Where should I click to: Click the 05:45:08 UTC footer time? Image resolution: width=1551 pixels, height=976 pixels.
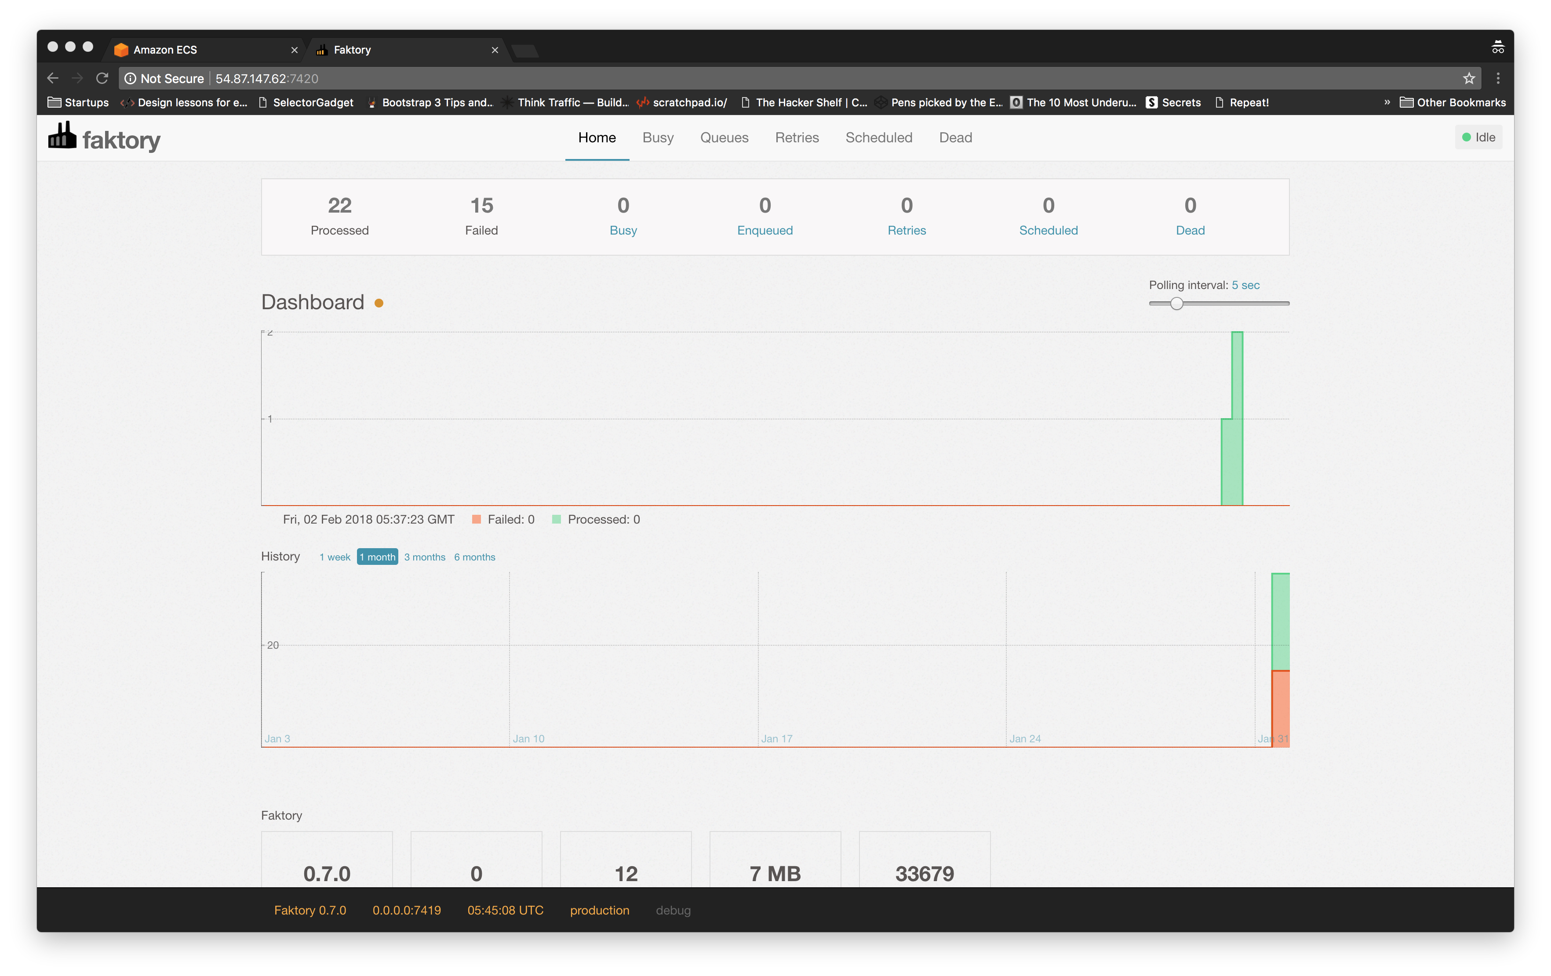pyautogui.click(x=506, y=911)
